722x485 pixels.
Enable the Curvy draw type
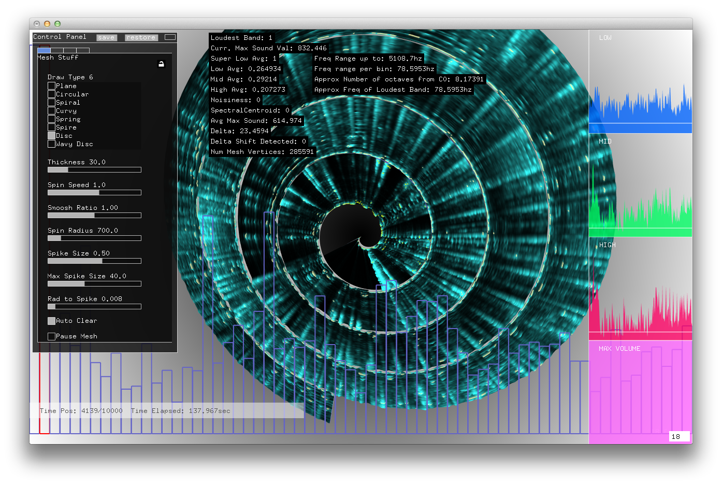tap(51, 111)
